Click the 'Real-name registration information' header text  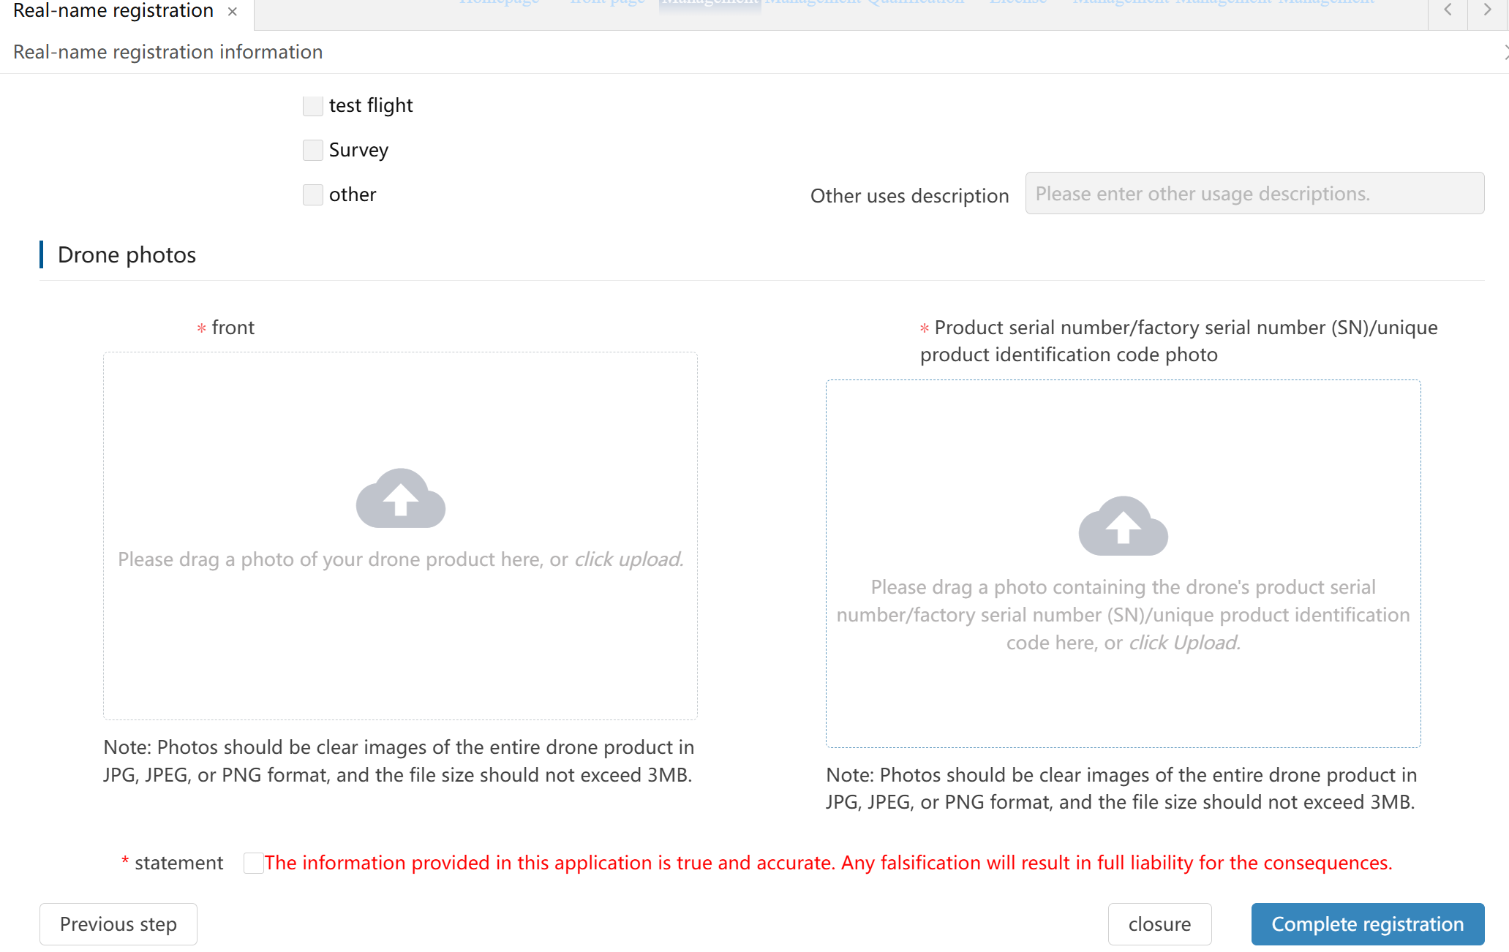(168, 52)
